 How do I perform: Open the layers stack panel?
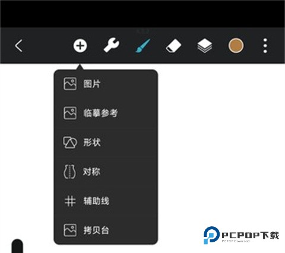(205, 46)
